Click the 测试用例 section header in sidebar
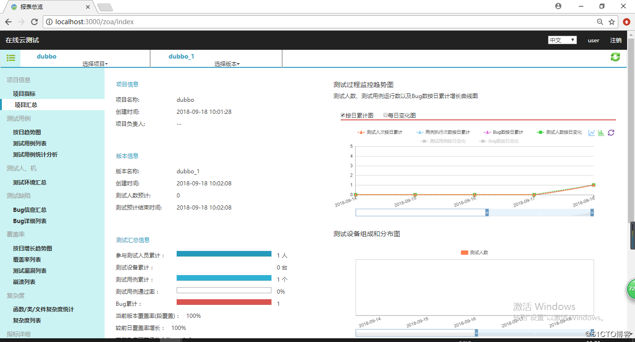635x342 pixels. [19, 118]
